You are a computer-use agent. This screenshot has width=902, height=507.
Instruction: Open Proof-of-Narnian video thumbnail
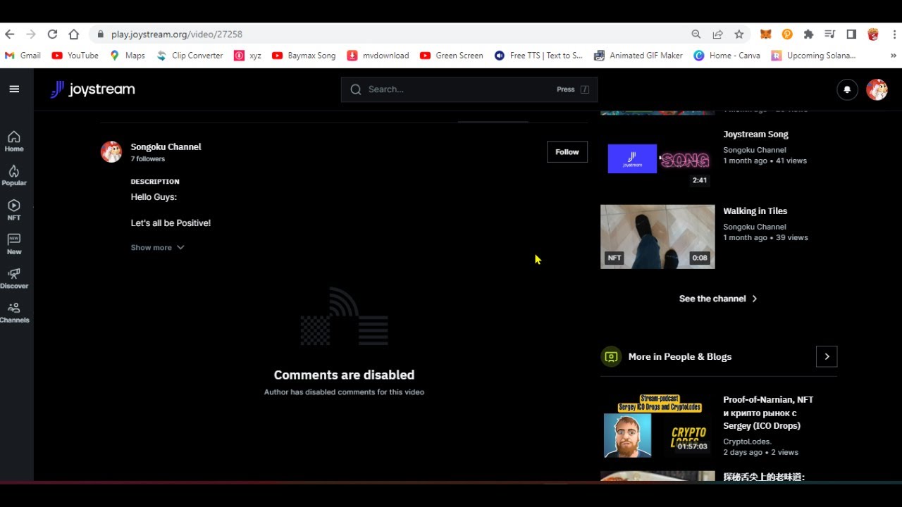(x=657, y=425)
